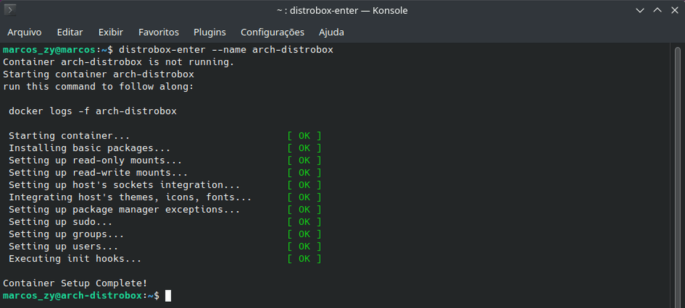Image resolution: width=685 pixels, height=308 pixels.
Task: Open the Plugins menu
Action: coord(209,32)
